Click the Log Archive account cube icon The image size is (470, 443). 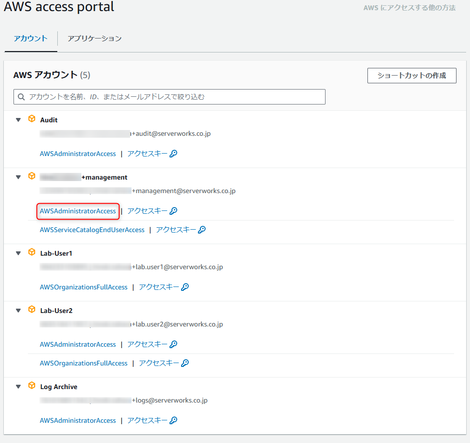tap(32, 385)
